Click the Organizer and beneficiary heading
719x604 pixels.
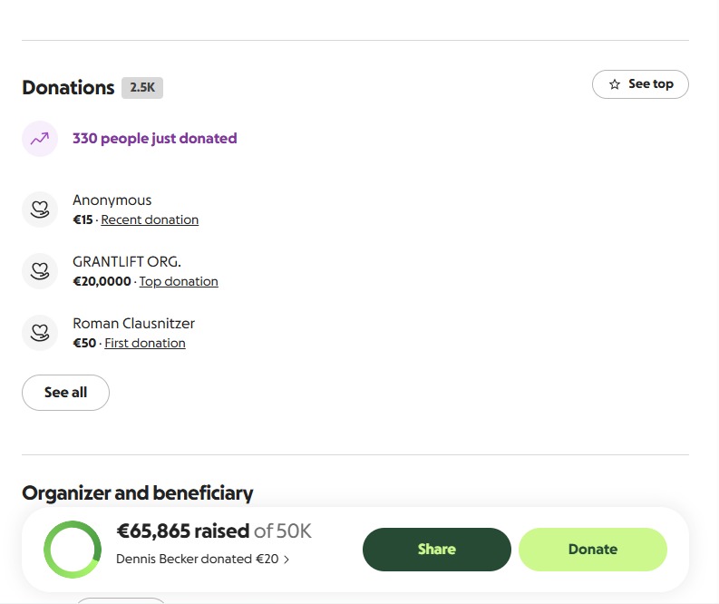138,493
